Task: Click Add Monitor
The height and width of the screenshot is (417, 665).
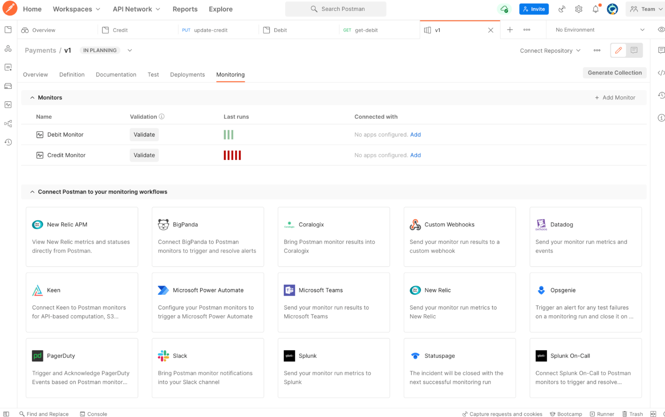Action: pos(615,98)
